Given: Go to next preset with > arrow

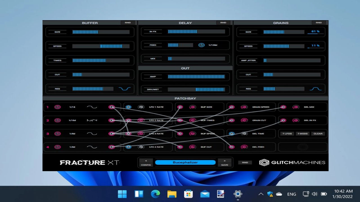Looking at the screenshot, I should 225,161.
